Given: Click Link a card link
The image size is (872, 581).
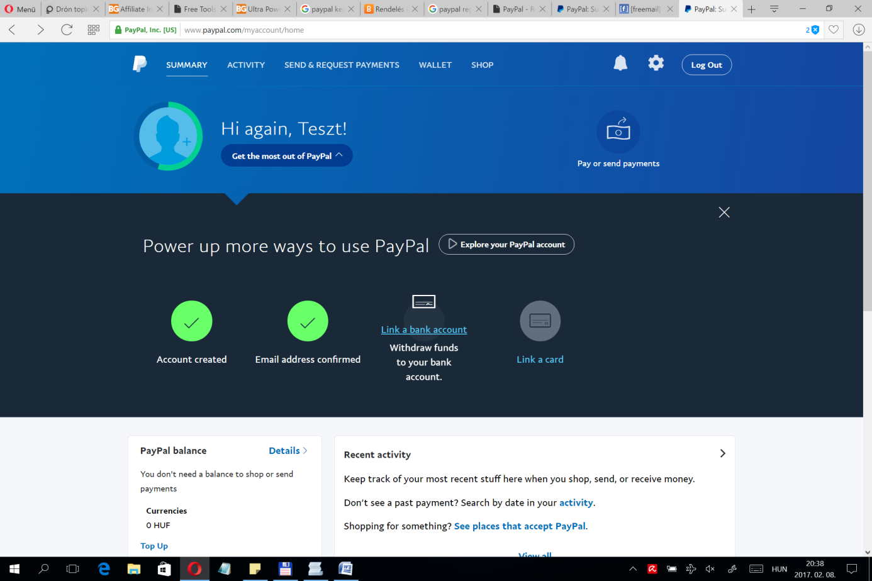Looking at the screenshot, I should (540, 359).
